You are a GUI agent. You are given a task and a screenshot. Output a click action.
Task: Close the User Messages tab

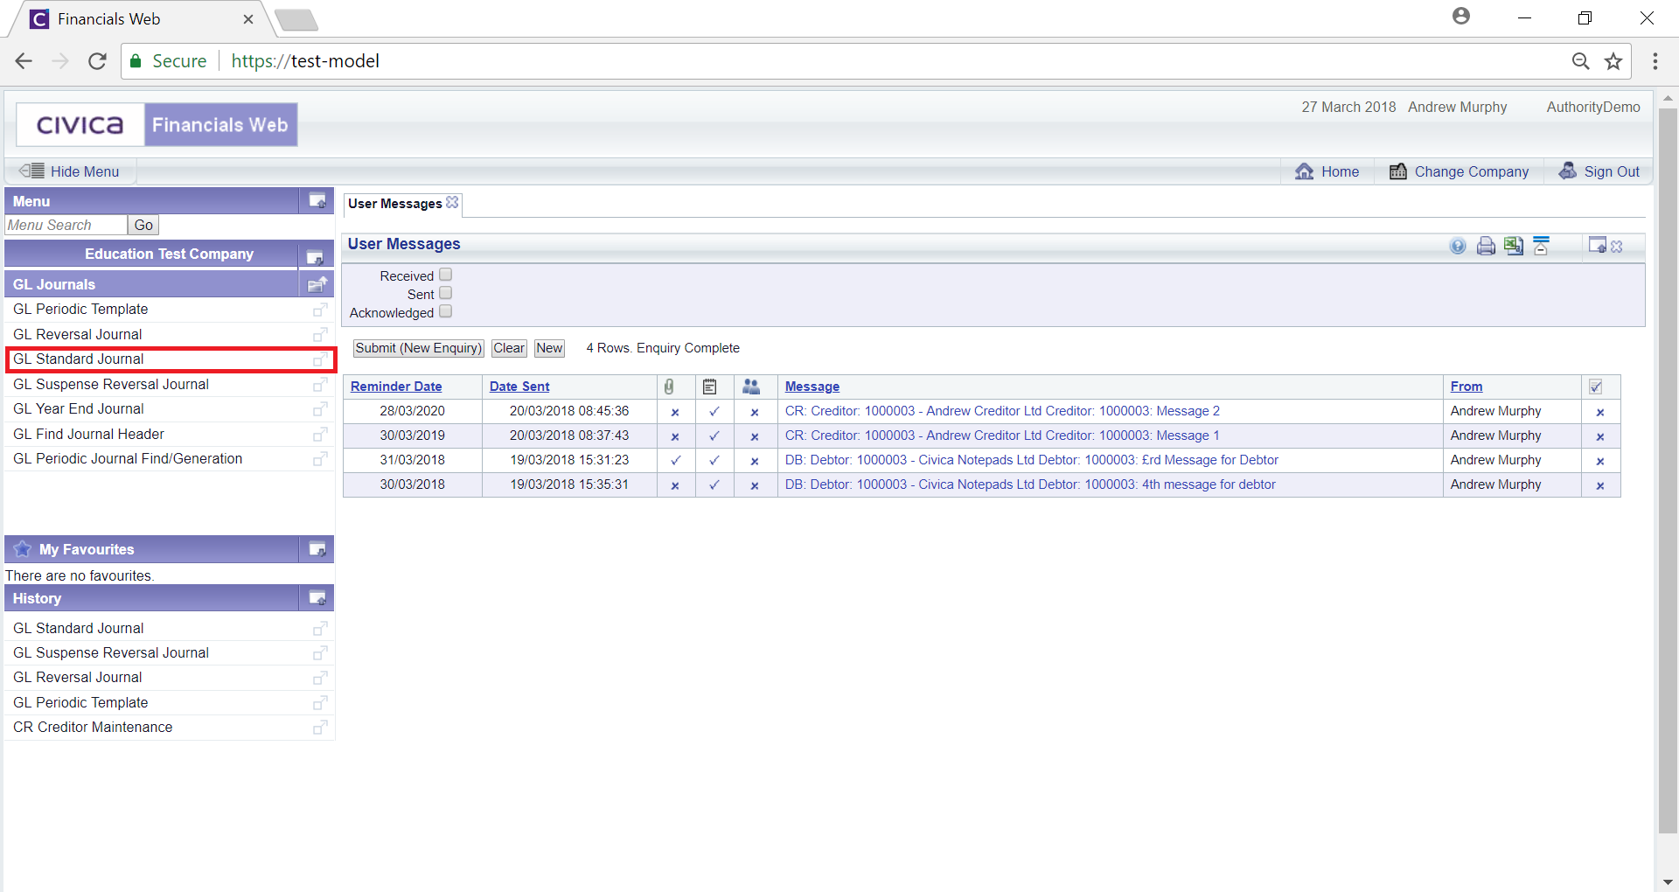point(452,202)
